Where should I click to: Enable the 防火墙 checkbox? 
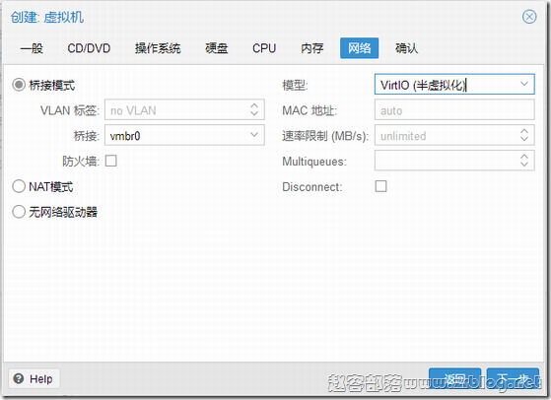[x=111, y=161]
